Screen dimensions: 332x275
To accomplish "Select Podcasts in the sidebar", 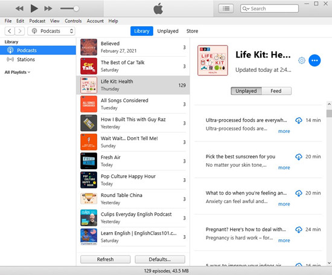I will coord(38,50).
